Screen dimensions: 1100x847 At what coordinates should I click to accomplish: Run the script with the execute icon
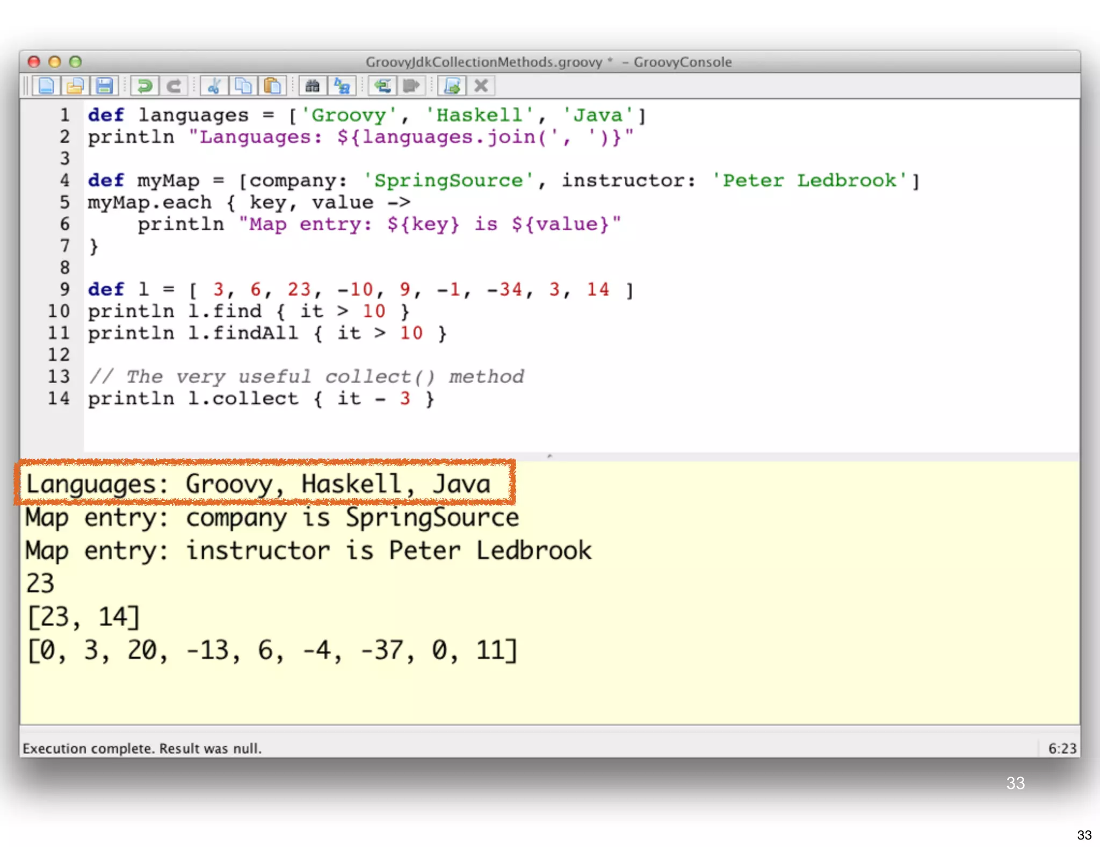click(452, 86)
